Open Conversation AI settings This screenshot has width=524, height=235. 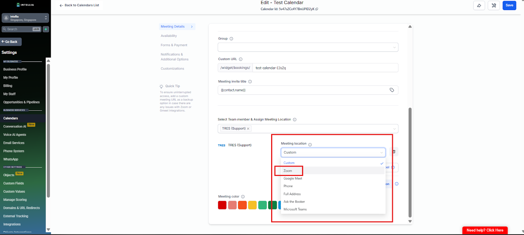click(15, 126)
